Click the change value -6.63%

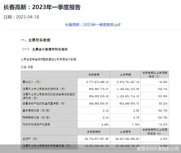point(163,82)
